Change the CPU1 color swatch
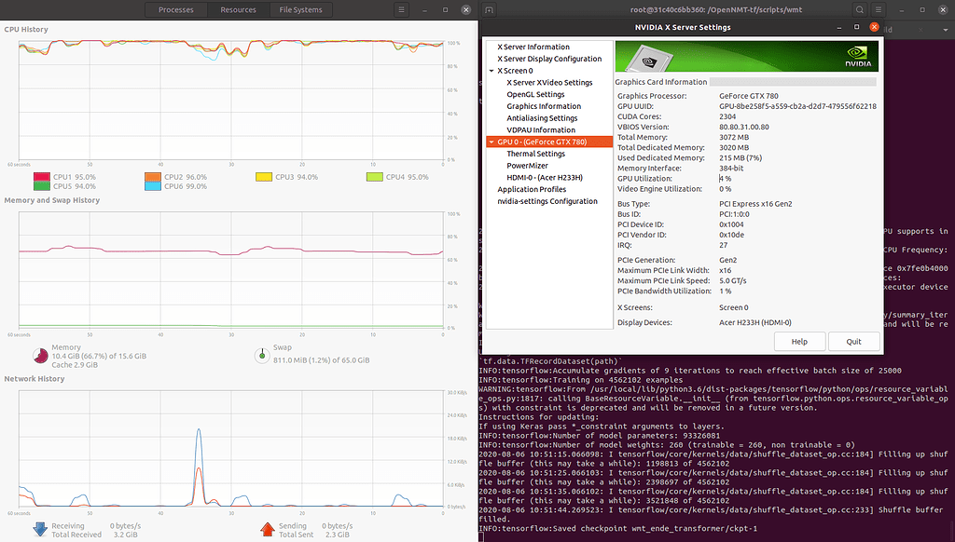 click(x=42, y=177)
